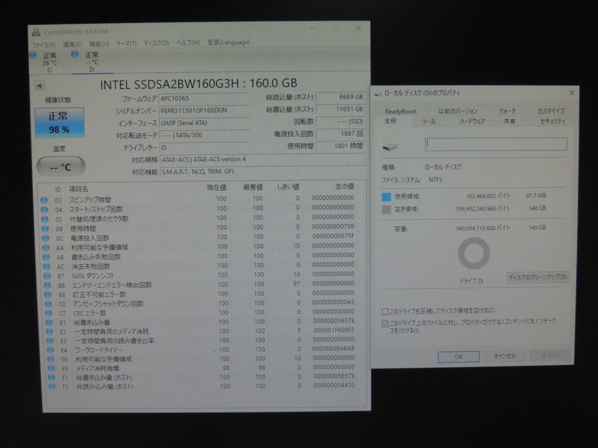The width and height of the screenshot is (598, 448).
Task: Switch to the ReadyBoost tab
Action: (401, 112)
